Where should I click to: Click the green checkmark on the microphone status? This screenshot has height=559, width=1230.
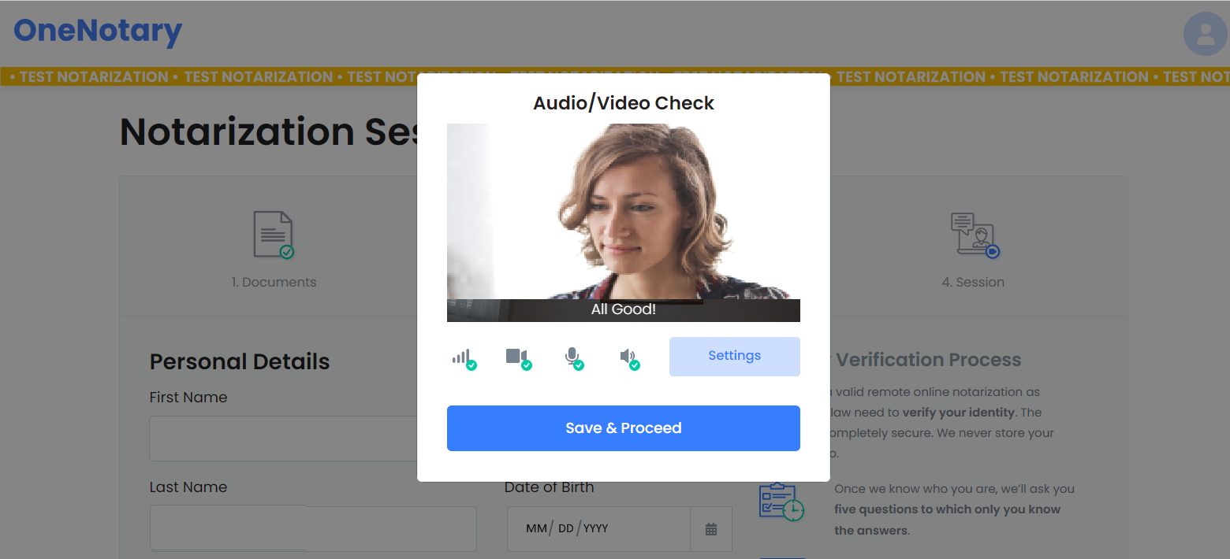(580, 364)
